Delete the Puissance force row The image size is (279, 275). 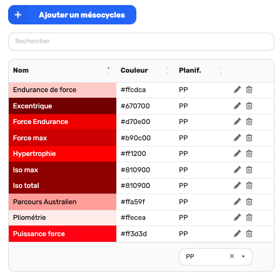coord(249,234)
